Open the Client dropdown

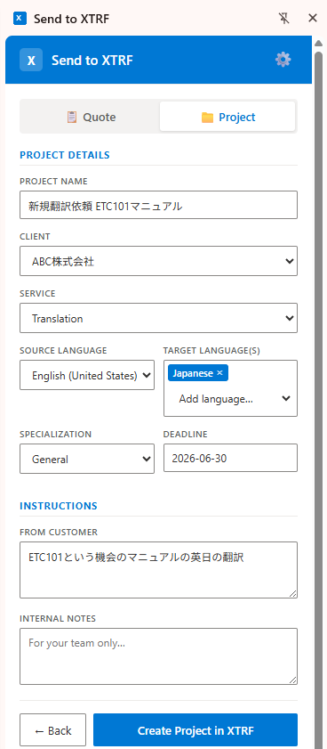tap(158, 261)
